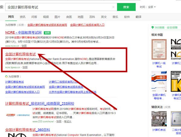Viewport: 181px width, 137px height.
Task: Select the 网页 tab
Action: point(11,17)
